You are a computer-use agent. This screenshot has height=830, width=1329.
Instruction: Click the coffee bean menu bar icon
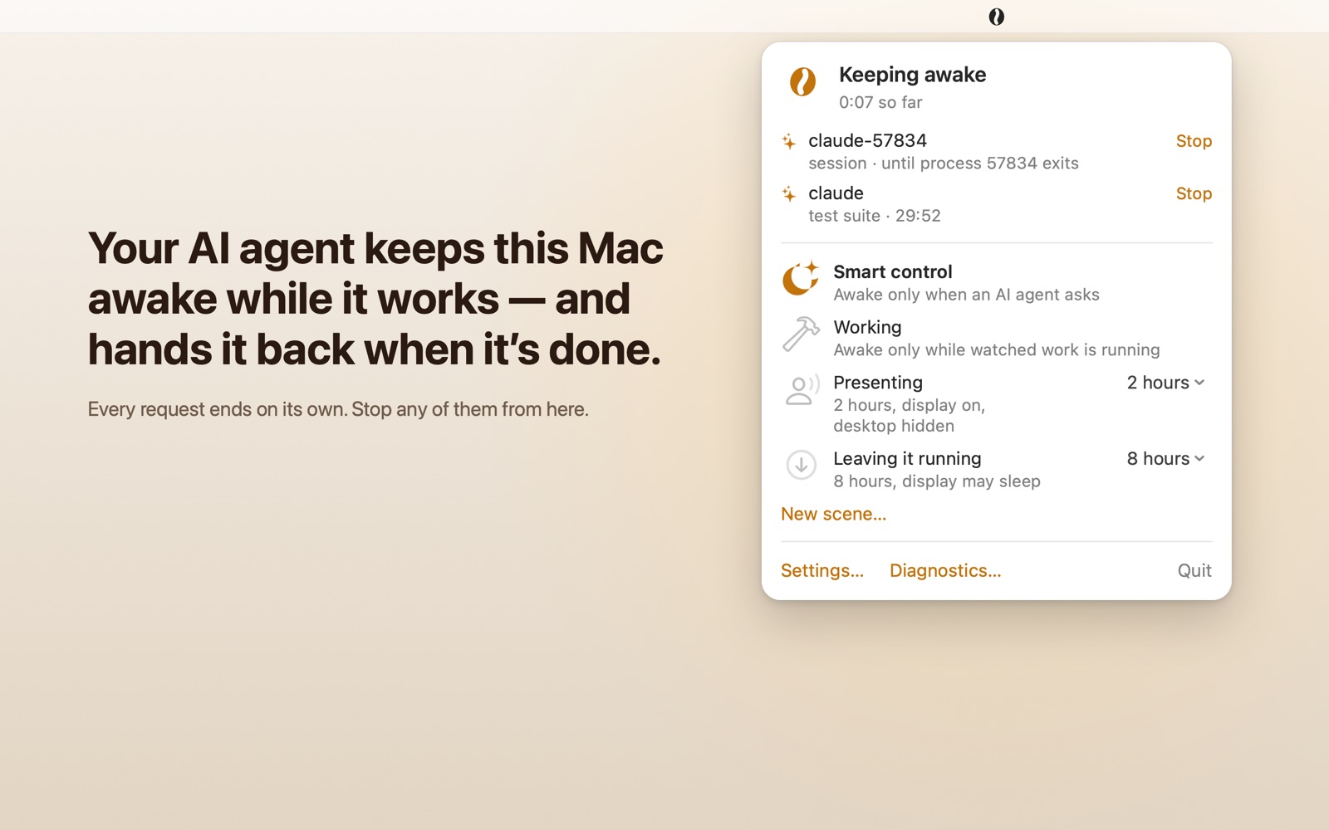(x=996, y=17)
